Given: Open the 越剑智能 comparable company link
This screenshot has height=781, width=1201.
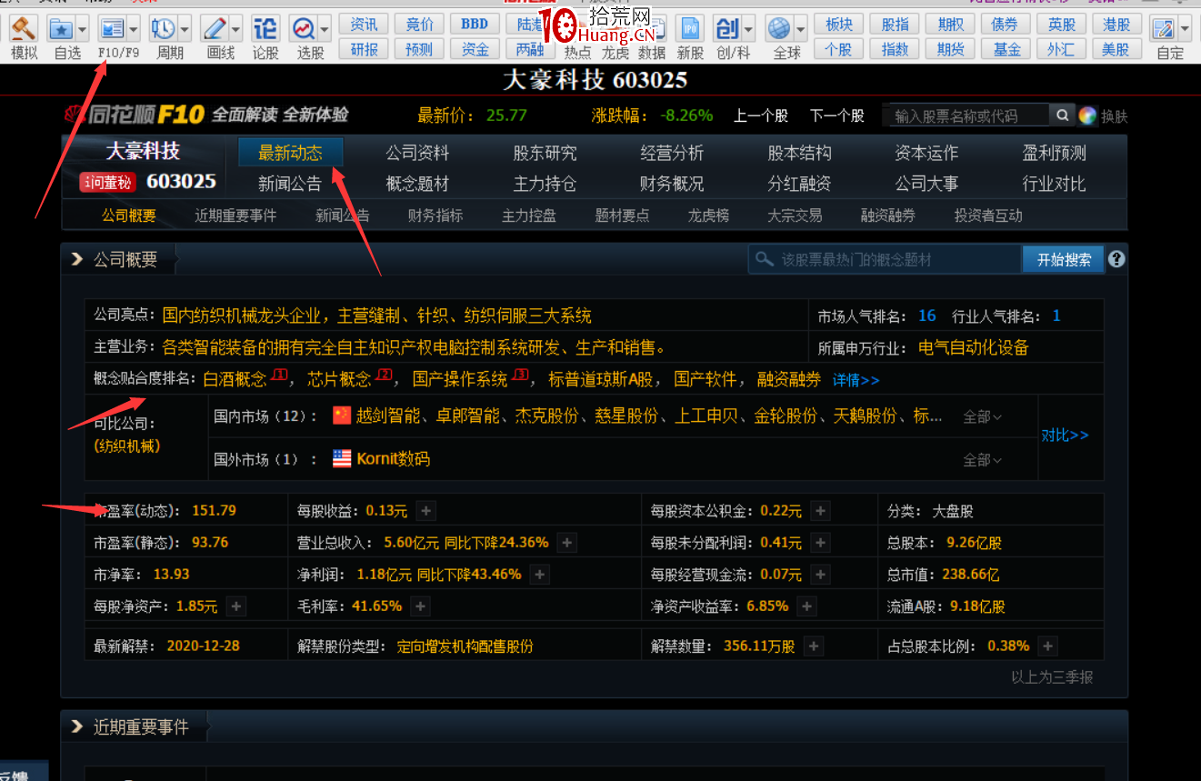Looking at the screenshot, I should 388,416.
